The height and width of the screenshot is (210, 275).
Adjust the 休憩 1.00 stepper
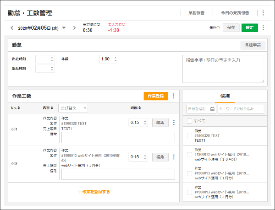[115, 59]
